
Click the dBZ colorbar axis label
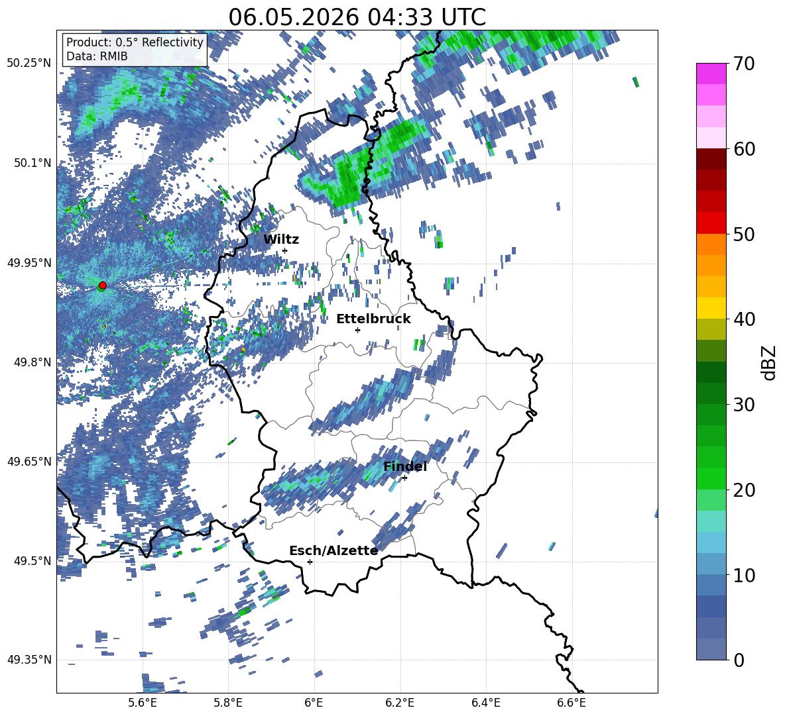point(770,362)
